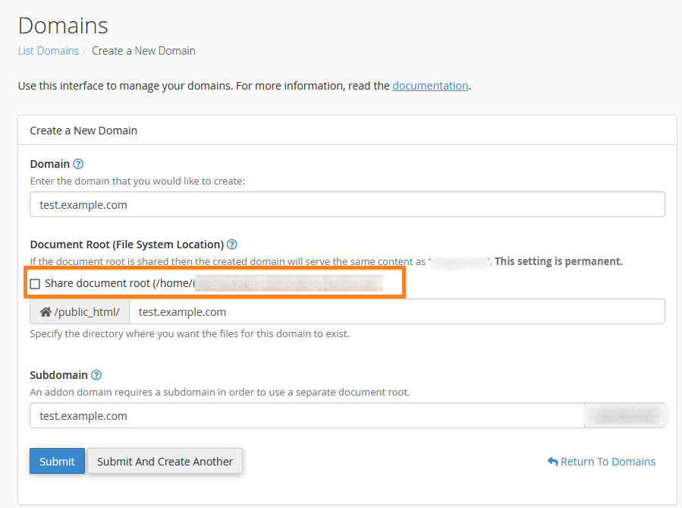
Task: Open help for Document Root (File System Location)
Action: tap(232, 245)
